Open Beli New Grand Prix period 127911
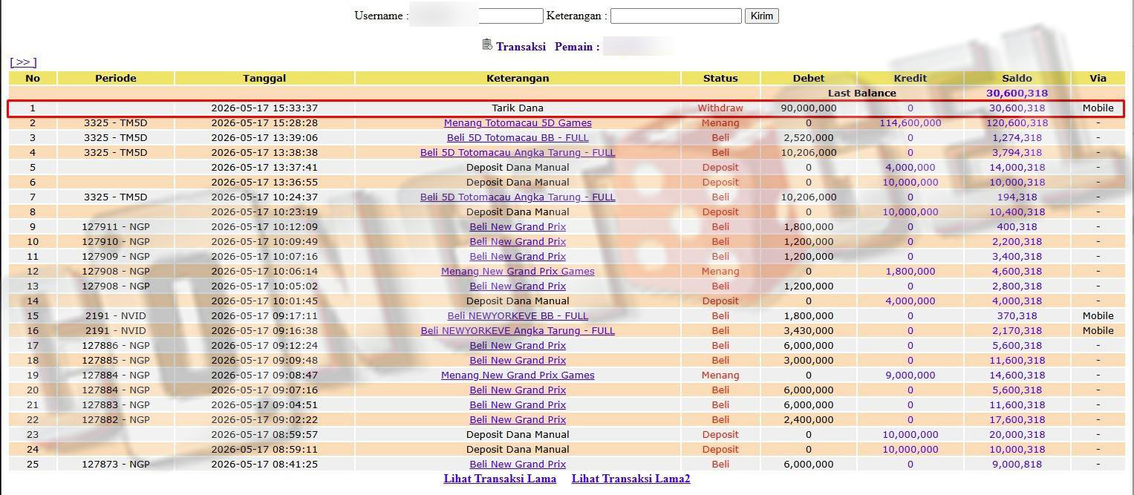Image resolution: width=1134 pixels, height=495 pixels. pos(518,226)
